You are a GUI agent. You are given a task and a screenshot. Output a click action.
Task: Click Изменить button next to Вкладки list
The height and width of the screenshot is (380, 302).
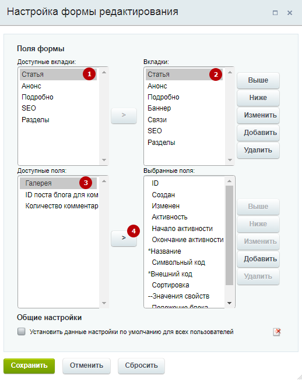258,115
